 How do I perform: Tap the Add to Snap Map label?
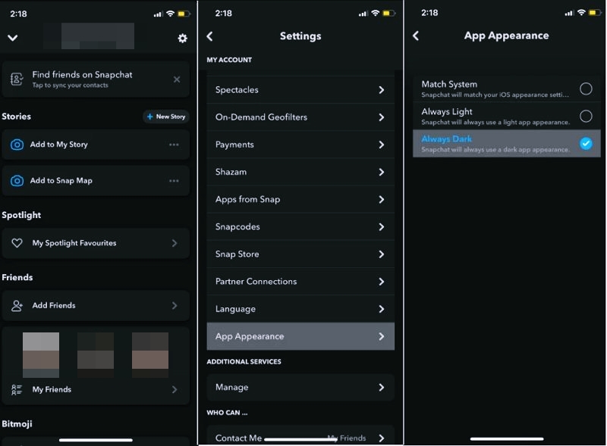[61, 180]
